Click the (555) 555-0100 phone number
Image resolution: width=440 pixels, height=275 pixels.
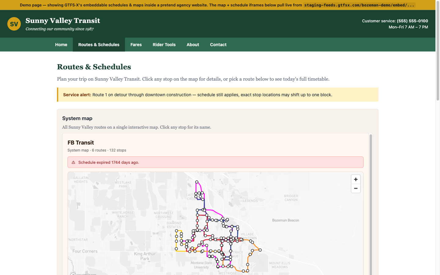click(412, 21)
